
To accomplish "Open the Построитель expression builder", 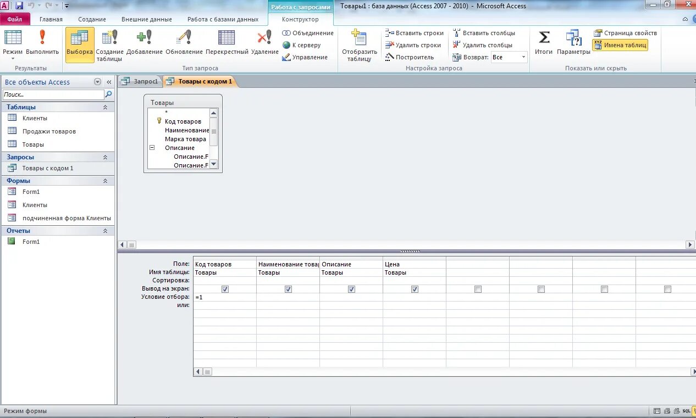I will [x=410, y=57].
